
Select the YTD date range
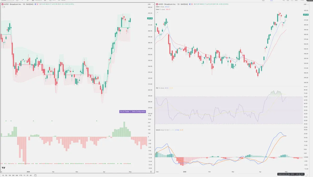click(21, 175)
